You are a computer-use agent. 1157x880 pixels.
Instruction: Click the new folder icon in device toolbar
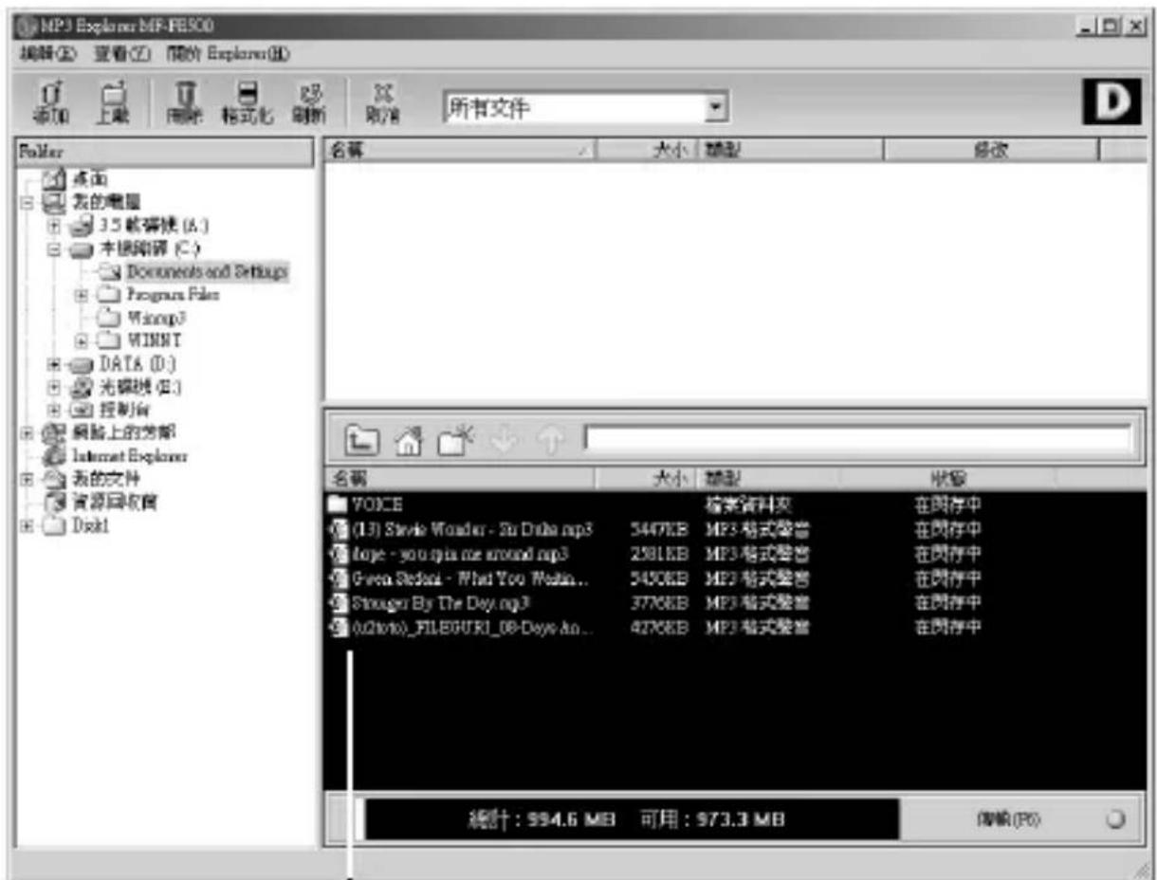(455, 438)
